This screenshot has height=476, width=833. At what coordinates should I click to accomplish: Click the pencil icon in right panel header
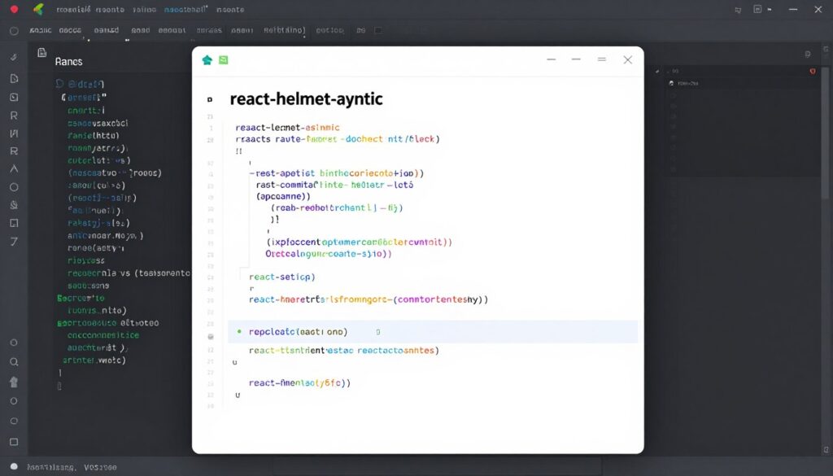657,71
